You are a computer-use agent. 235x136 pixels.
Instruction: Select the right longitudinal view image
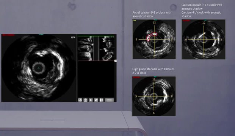point(107,49)
